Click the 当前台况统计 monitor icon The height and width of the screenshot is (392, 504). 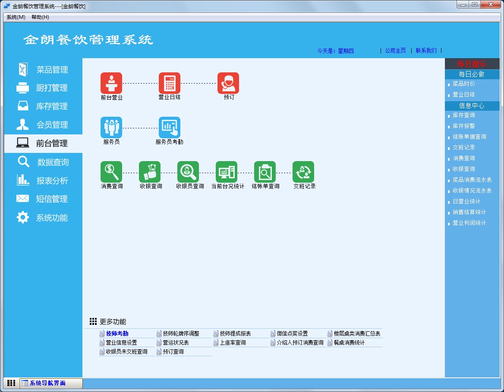pyautogui.click(x=227, y=171)
